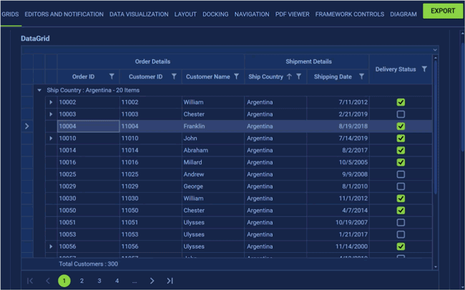Uncheck Delivery Status for order 10004
The image size is (465, 290).
coord(401,126)
